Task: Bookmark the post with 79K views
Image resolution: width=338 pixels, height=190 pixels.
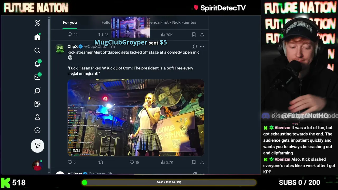Action: click(194, 35)
